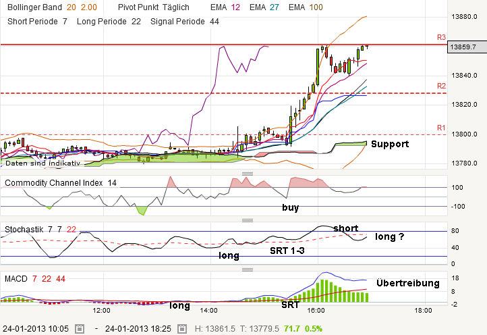Click Long Periode 22 setting
The width and height of the screenshot is (487, 335).
[x=109, y=22]
